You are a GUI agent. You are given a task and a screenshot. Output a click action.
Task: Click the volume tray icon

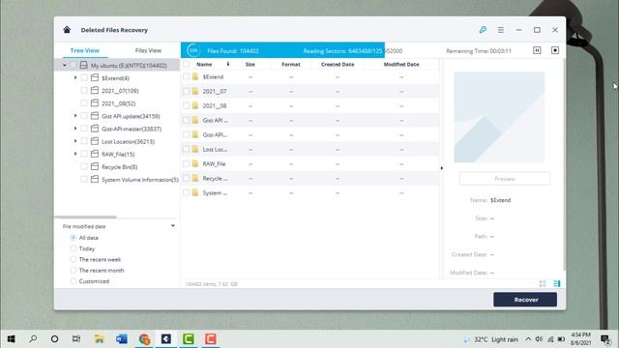539,339
